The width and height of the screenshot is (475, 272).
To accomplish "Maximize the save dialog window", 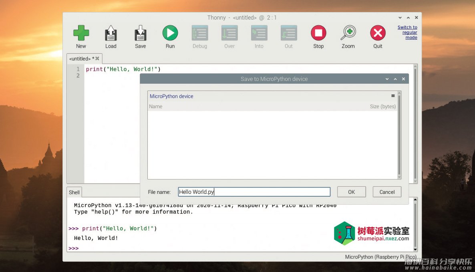I will (395, 79).
